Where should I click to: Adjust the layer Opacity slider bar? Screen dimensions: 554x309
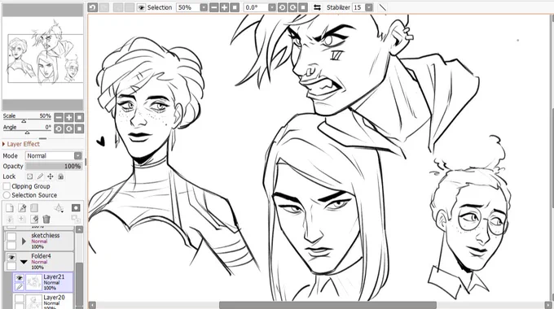54,166
